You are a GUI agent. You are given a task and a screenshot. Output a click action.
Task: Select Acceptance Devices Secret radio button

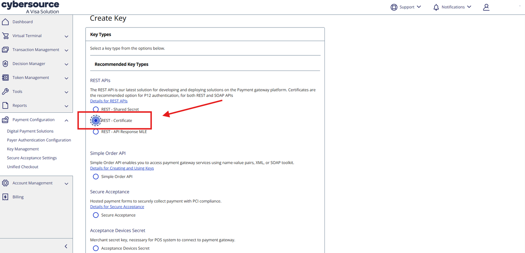[x=96, y=248]
